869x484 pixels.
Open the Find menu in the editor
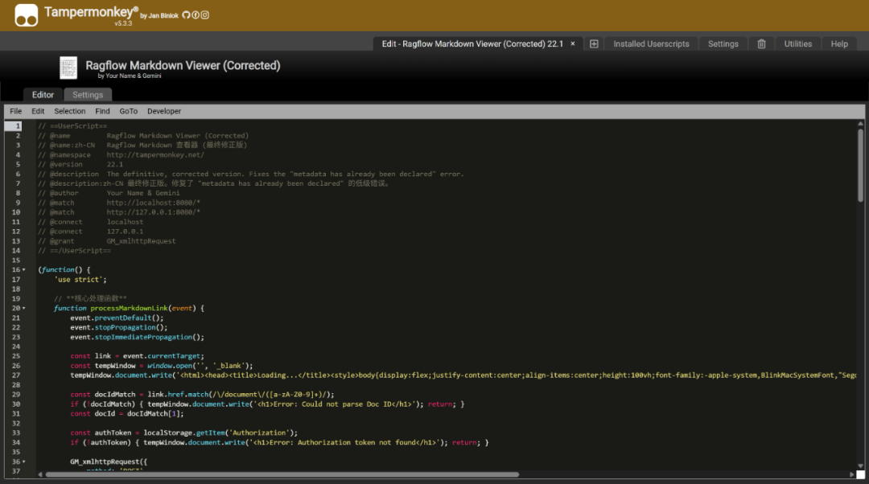(102, 111)
